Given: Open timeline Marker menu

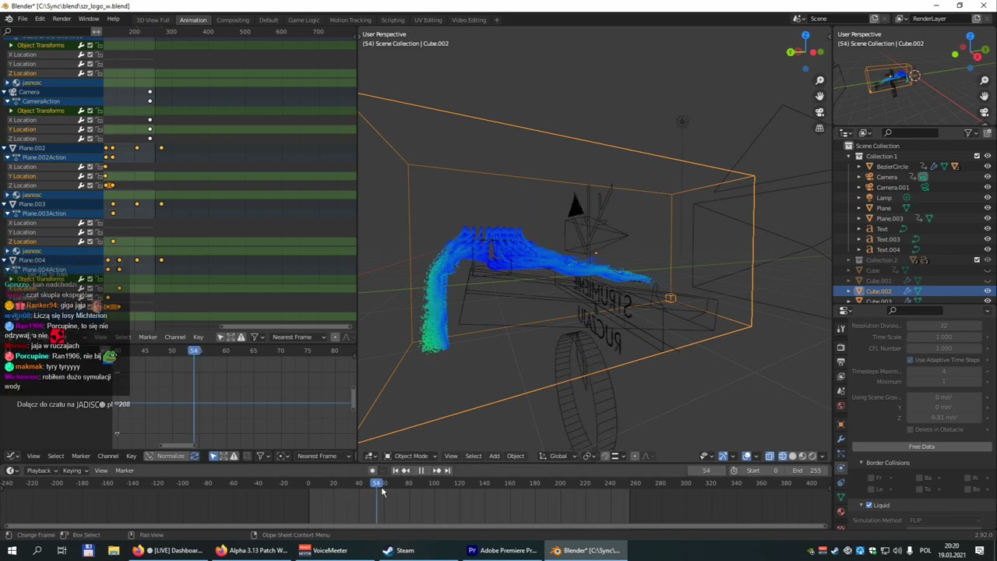Looking at the screenshot, I should click(x=125, y=471).
